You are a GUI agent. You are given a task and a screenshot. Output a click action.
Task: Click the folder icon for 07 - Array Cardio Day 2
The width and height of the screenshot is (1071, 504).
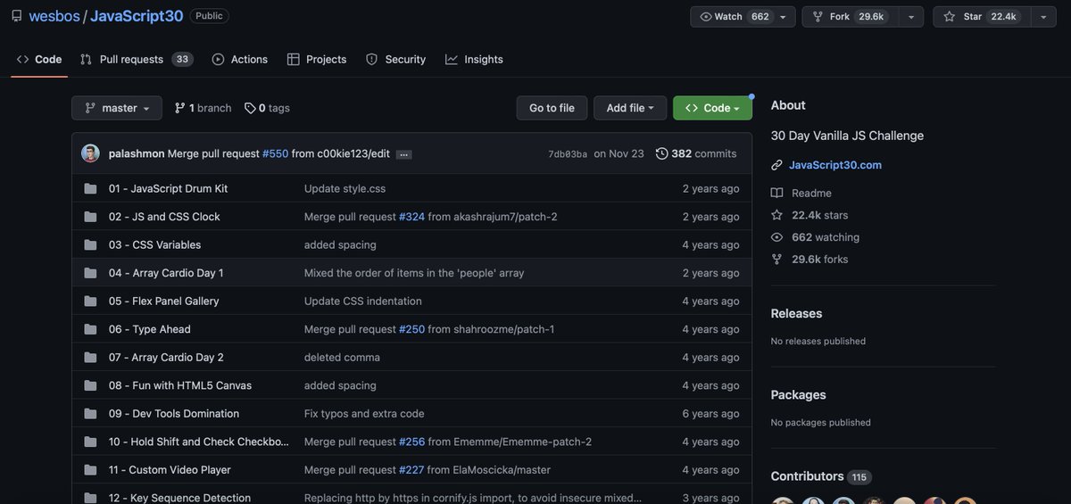click(90, 358)
